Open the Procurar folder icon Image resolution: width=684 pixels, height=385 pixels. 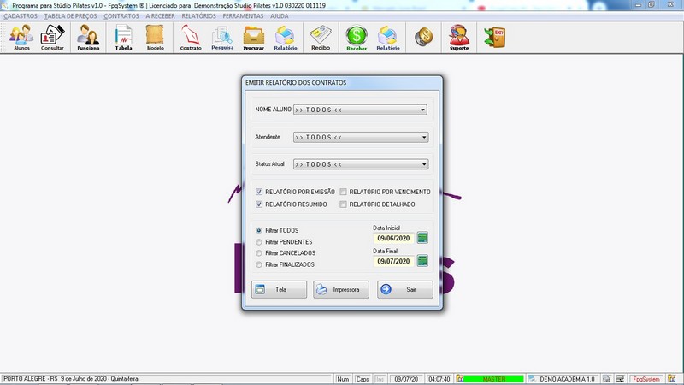[253, 38]
